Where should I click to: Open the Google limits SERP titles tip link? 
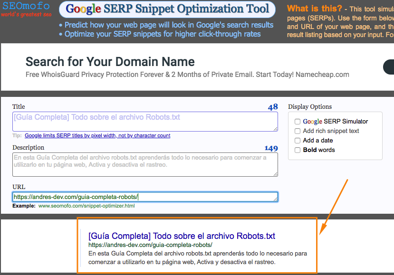tap(97, 136)
